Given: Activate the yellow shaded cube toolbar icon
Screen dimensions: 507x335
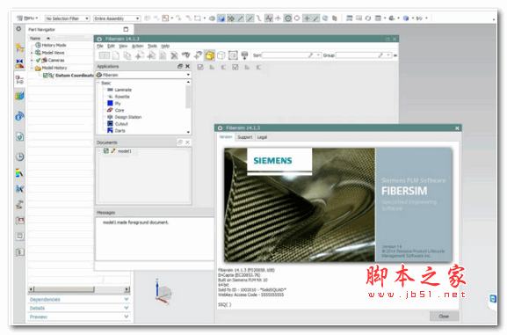Looking at the screenshot, I should [209, 55].
